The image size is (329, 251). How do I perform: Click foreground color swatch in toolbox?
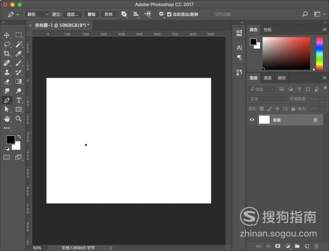[11, 139]
